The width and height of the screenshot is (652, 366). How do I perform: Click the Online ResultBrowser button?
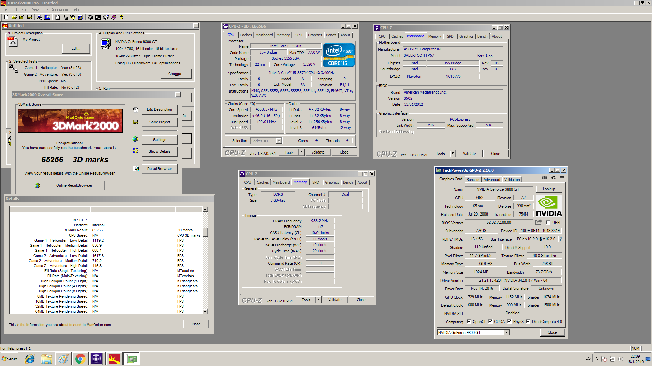pos(74,185)
